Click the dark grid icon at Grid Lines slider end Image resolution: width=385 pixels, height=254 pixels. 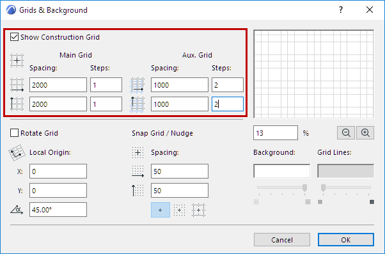click(x=372, y=202)
